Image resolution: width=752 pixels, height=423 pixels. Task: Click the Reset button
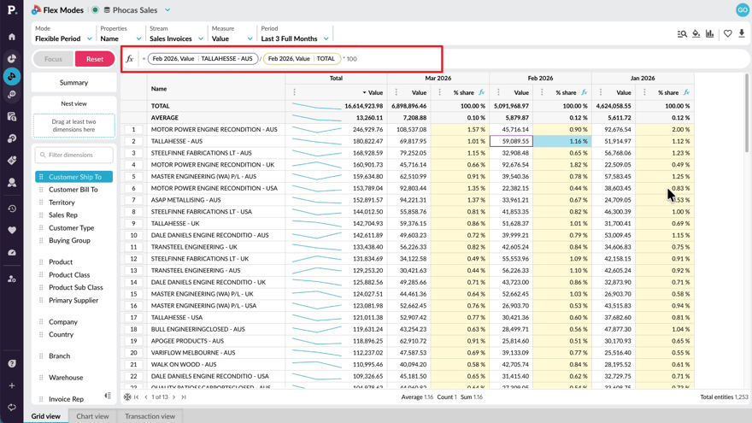click(x=95, y=59)
